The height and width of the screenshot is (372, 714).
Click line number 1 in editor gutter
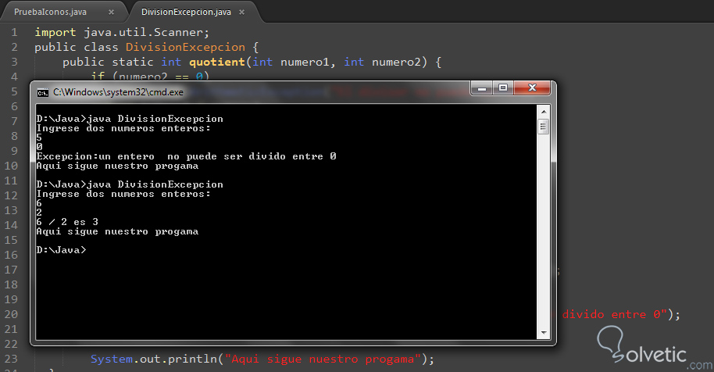[14, 32]
